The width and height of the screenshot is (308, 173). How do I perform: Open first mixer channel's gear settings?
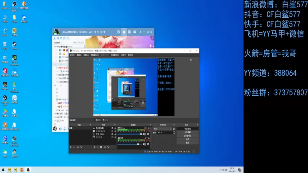click(x=148, y=134)
